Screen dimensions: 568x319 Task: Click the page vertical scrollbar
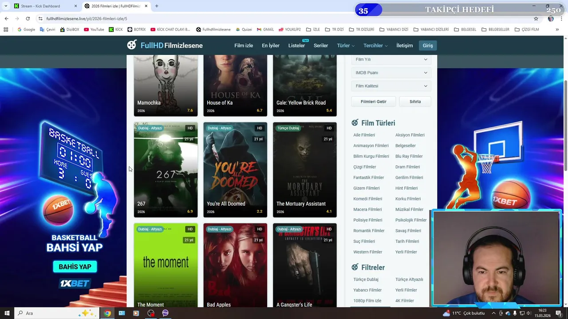click(565, 126)
